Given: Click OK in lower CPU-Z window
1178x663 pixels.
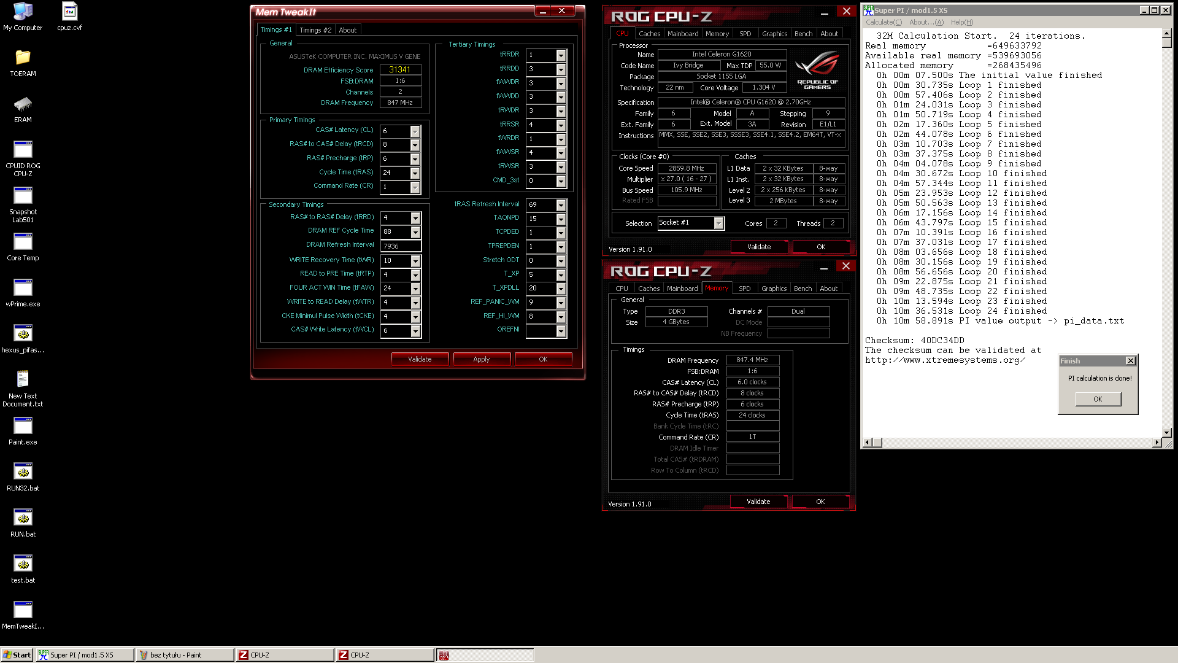Looking at the screenshot, I should pos(820,502).
